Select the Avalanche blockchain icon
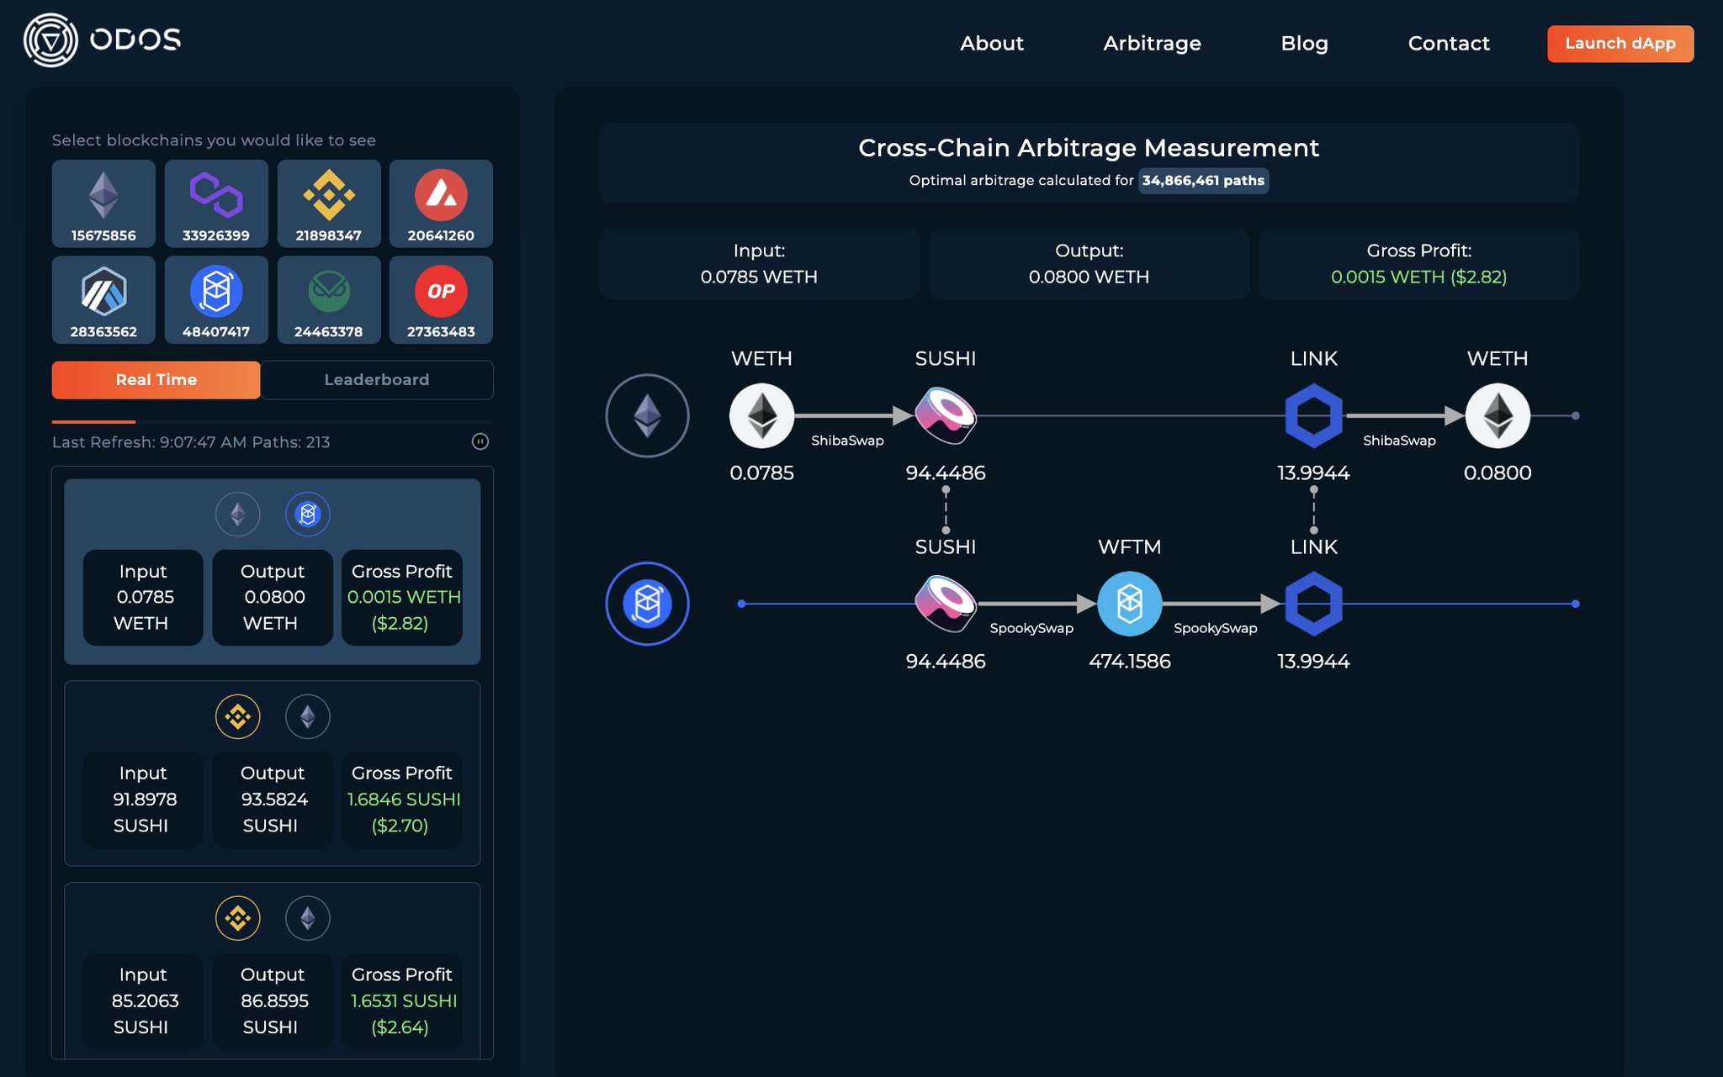The width and height of the screenshot is (1723, 1077). click(x=441, y=202)
